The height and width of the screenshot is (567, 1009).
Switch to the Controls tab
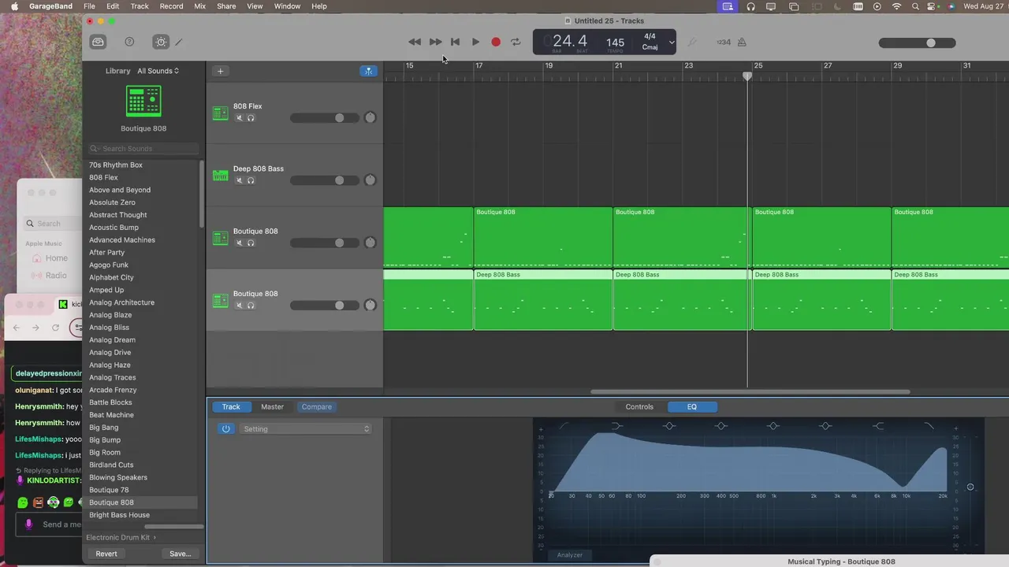[x=639, y=407]
